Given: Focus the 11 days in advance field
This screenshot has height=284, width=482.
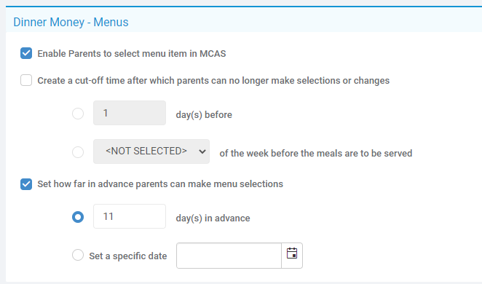Looking at the screenshot, I should [130, 216].
